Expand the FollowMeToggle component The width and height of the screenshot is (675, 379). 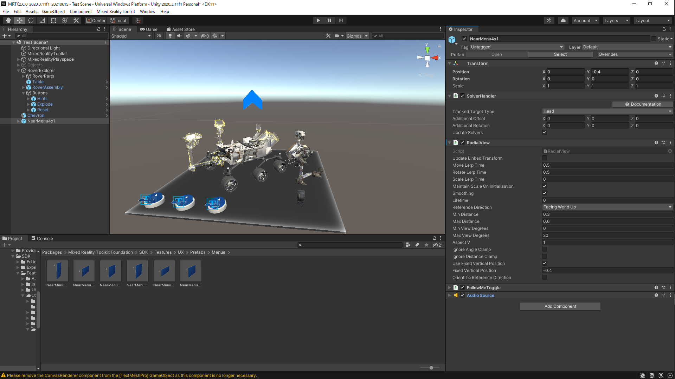pyautogui.click(x=449, y=288)
